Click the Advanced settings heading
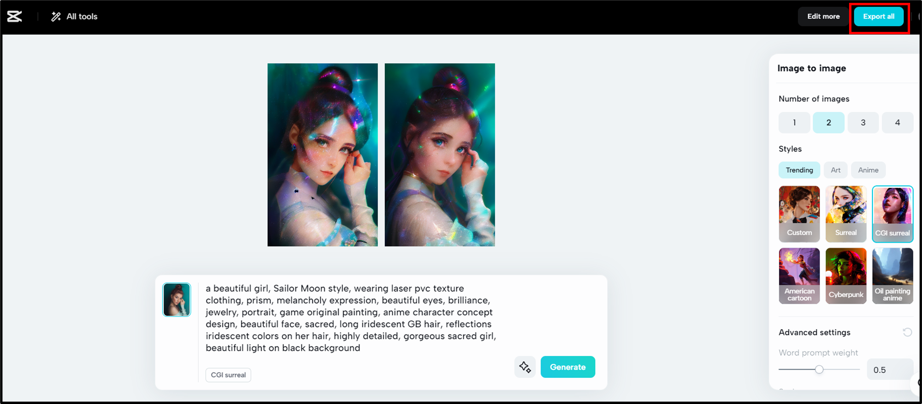The image size is (922, 404). (814, 332)
